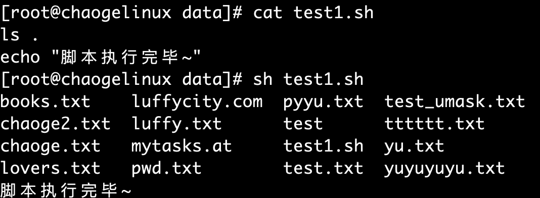Image resolution: width=540 pixels, height=198 pixels.
Task: Click on pyyu.txt in the output
Action: point(324,103)
